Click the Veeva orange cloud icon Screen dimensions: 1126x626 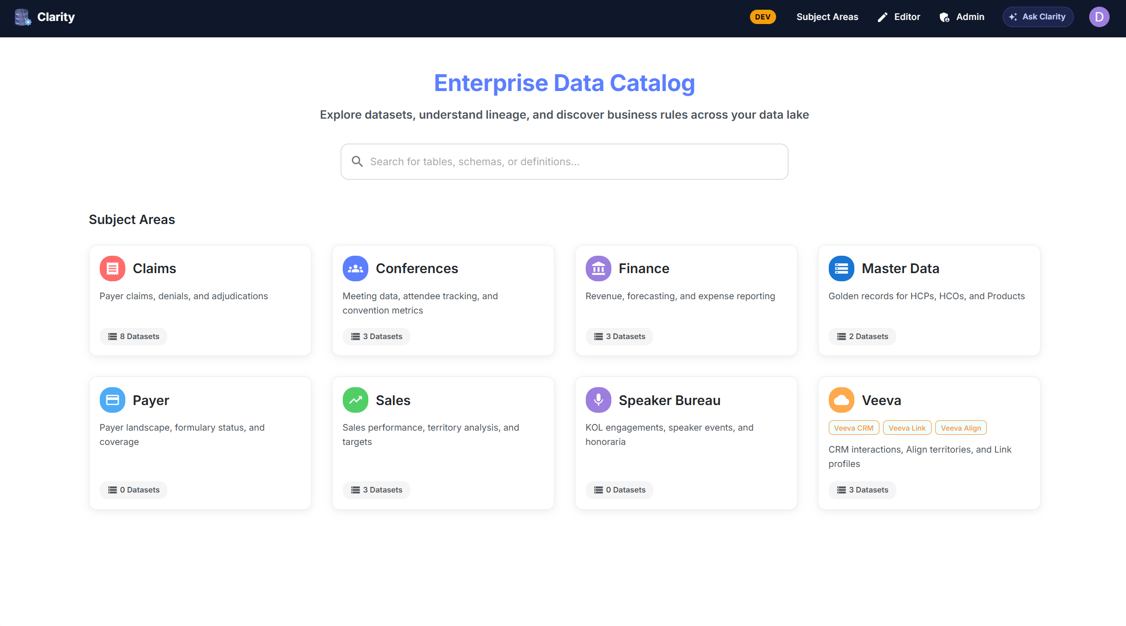842,400
